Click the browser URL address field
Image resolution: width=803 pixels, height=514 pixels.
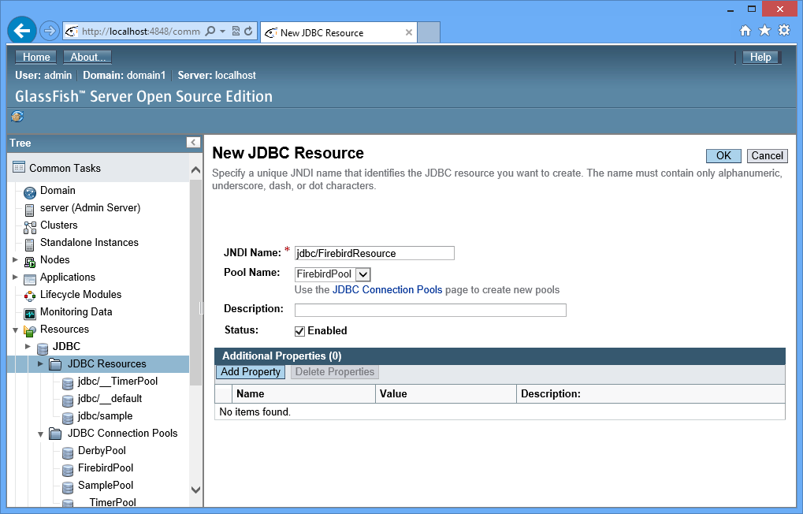click(x=141, y=32)
